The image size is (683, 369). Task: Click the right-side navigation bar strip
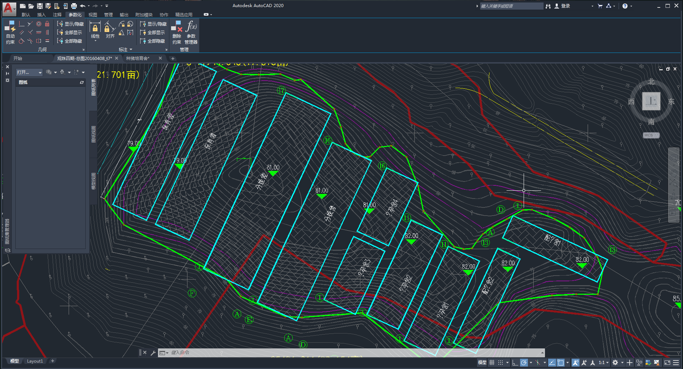[x=674, y=185]
